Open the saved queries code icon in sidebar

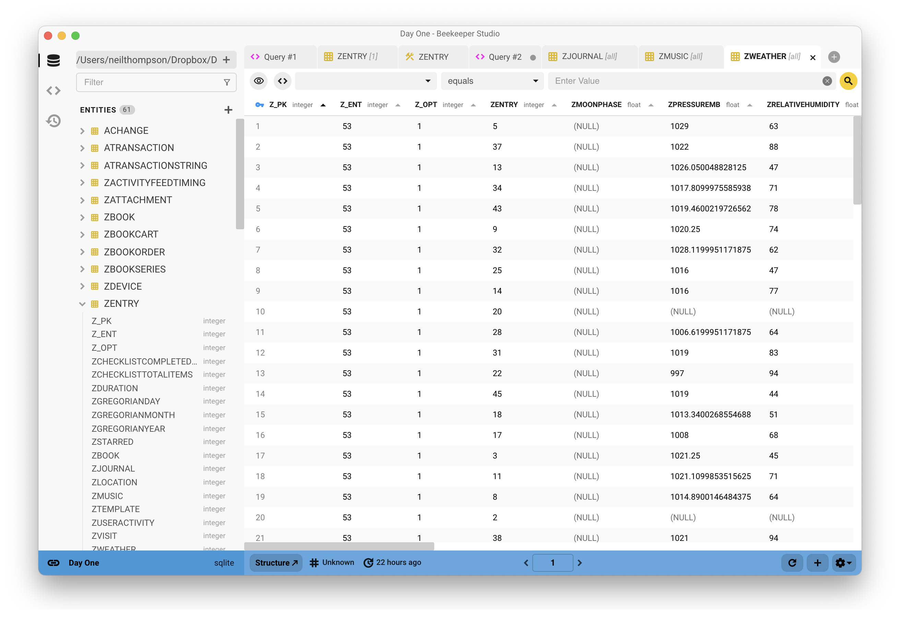coord(53,91)
